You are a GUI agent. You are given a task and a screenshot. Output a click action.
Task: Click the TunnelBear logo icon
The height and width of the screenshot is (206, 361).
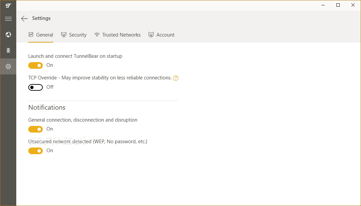pyautogui.click(x=8, y=5)
